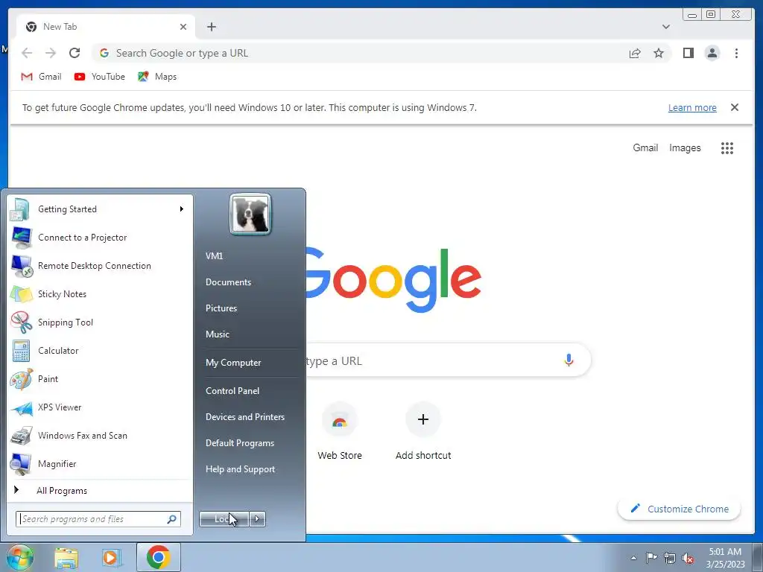Open Chrome side panel icon
Image resolution: width=763 pixels, height=572 pixels.
point(688,53)
